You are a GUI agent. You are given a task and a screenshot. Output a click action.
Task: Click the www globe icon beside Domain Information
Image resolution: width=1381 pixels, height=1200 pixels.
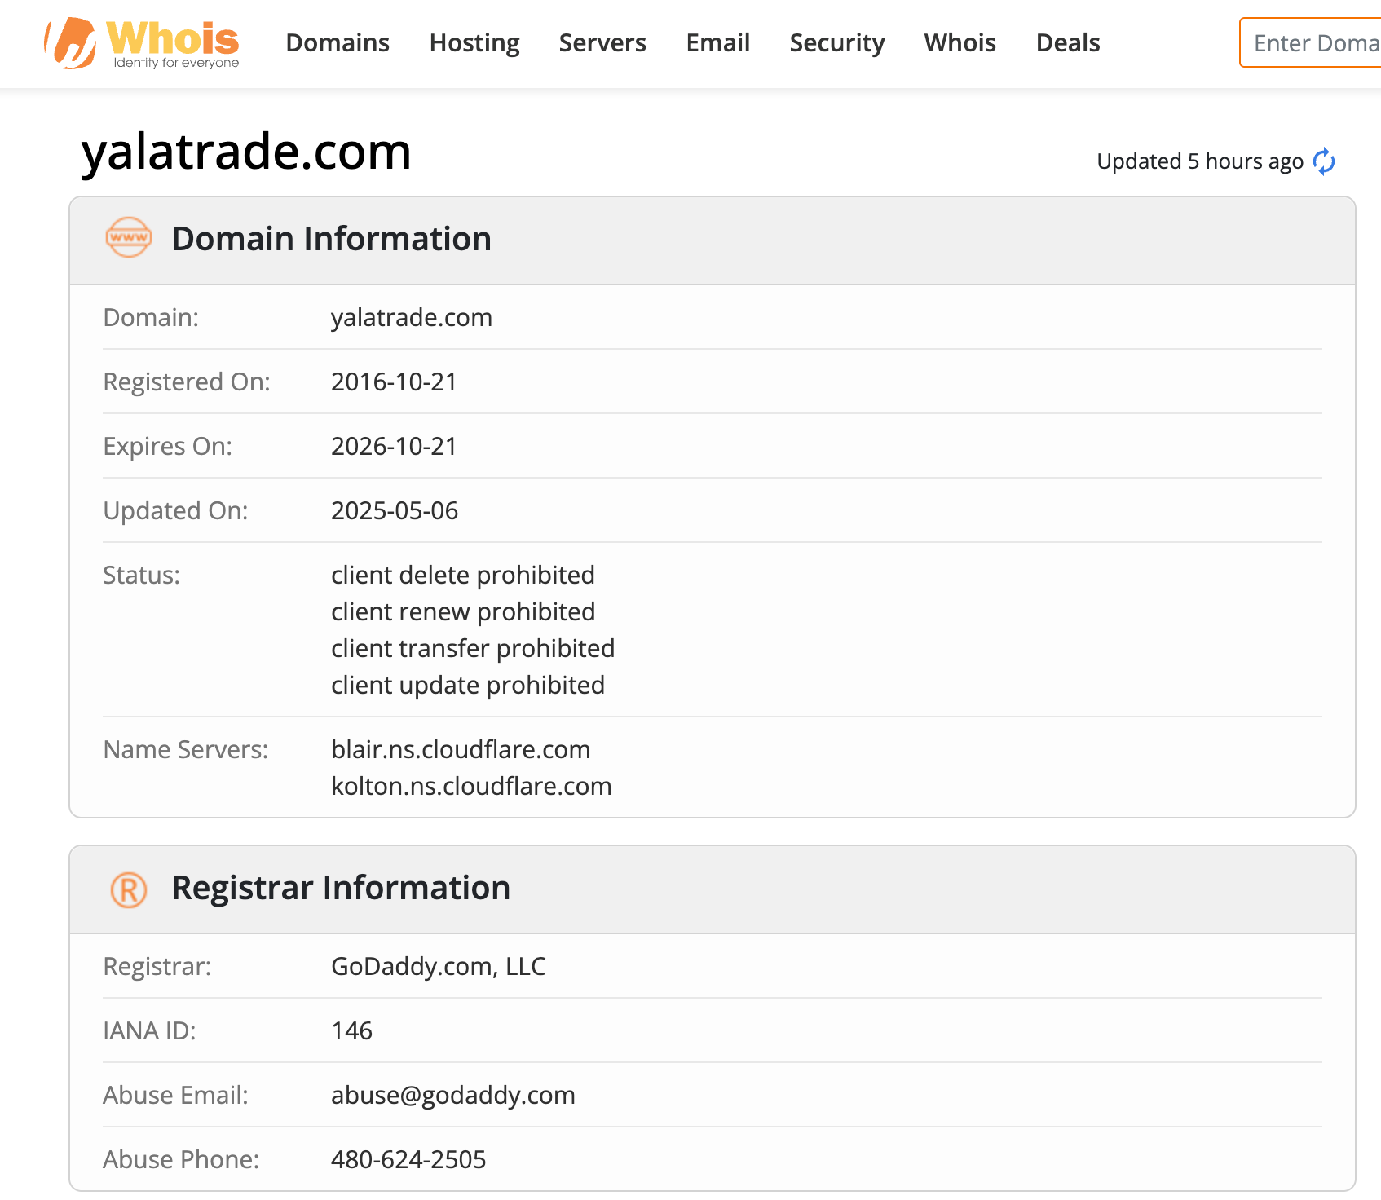pyautogui.click(x=129, y=238)
